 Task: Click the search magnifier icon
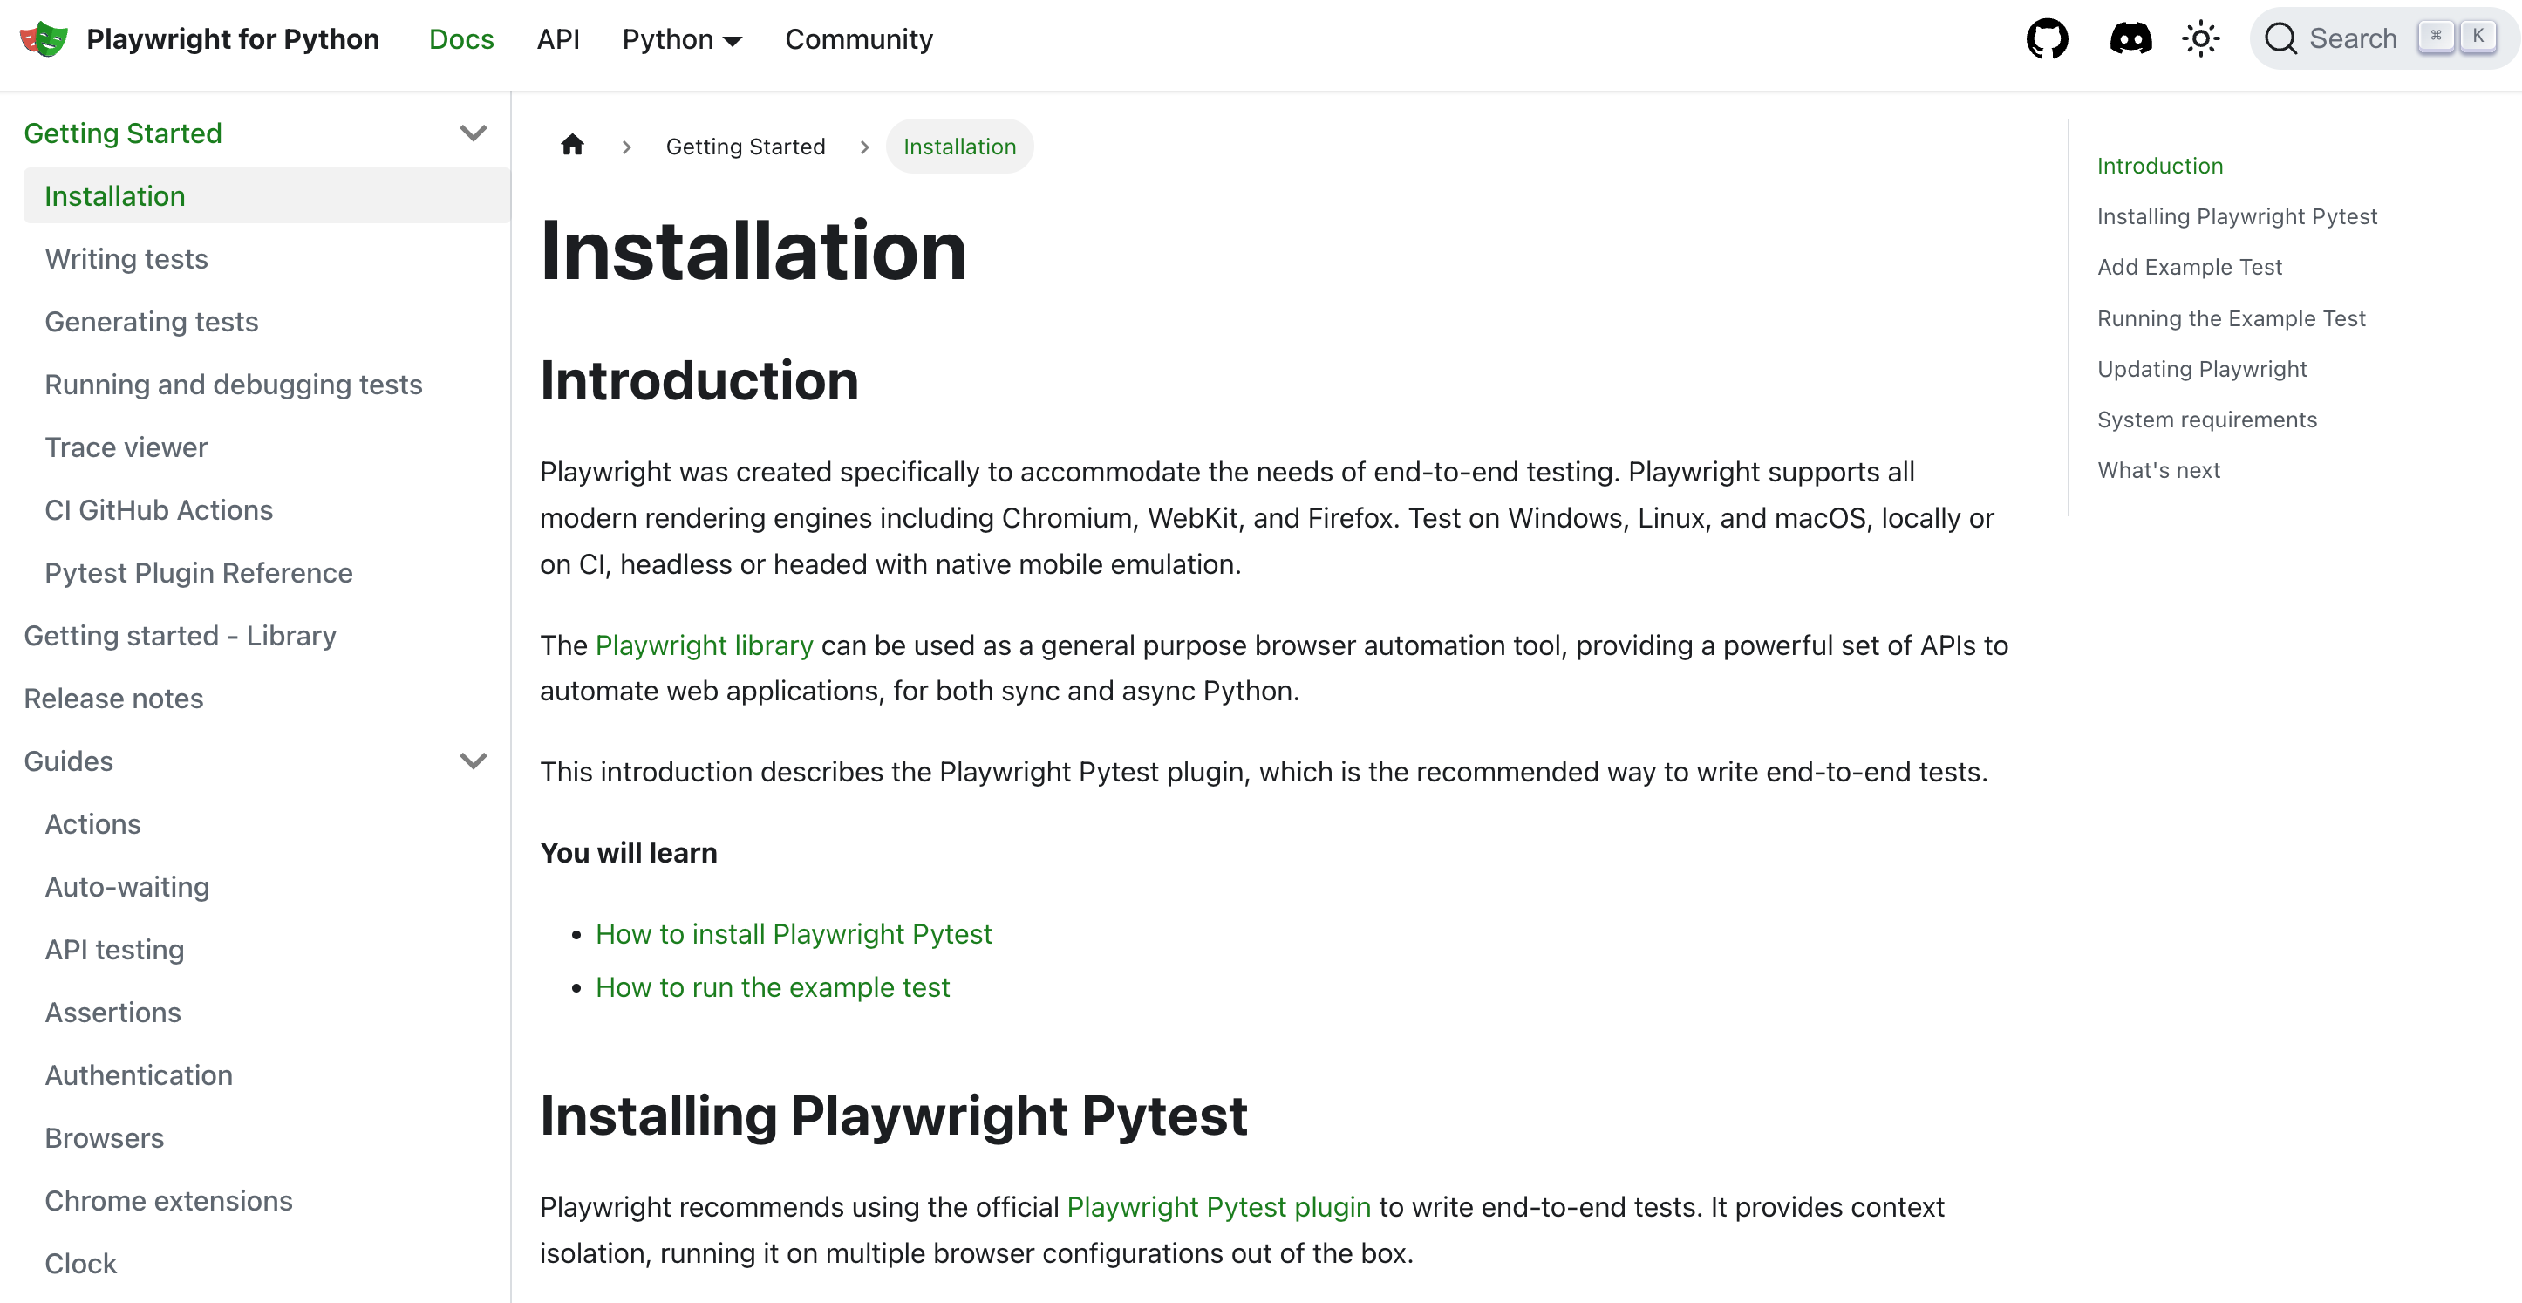click(x=2280, y=39)
